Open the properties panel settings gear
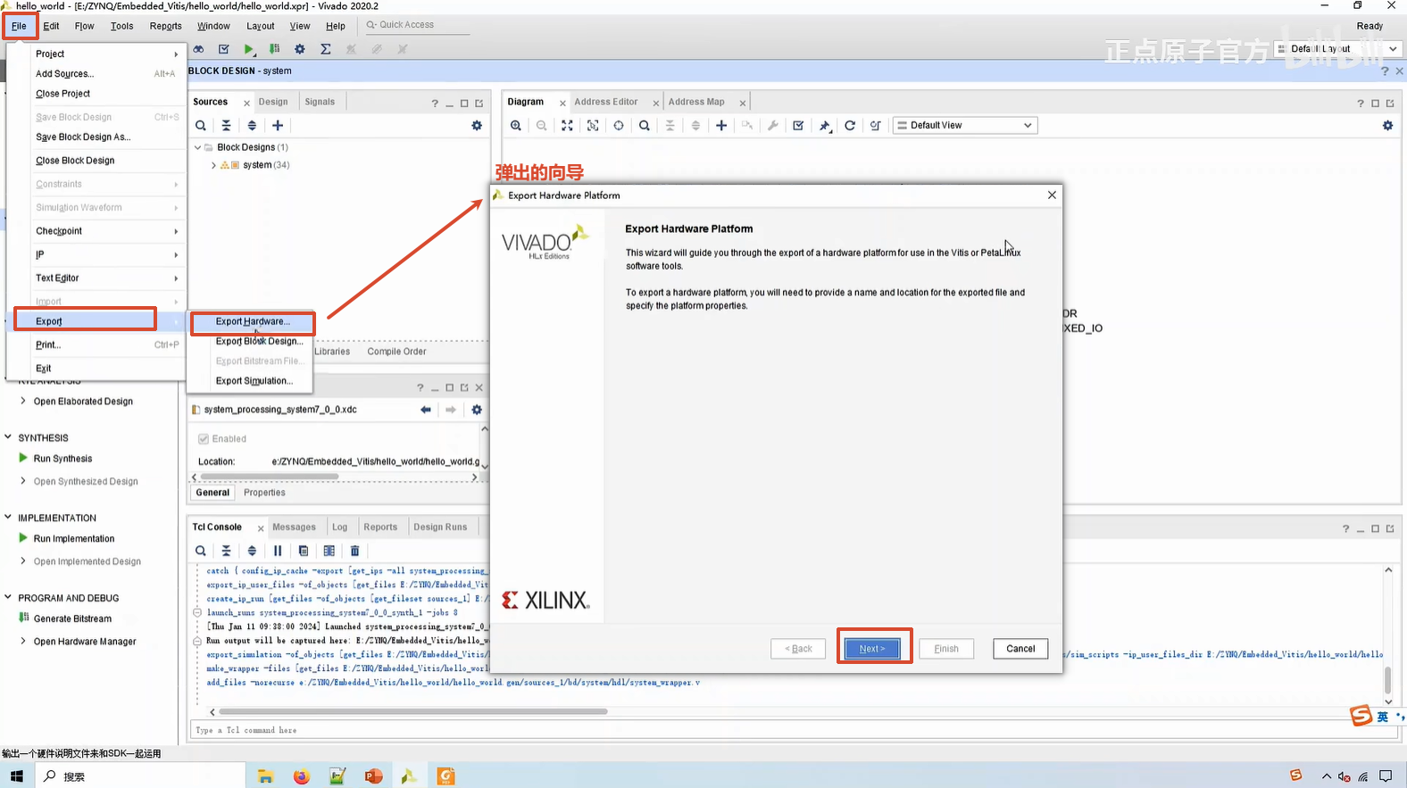The image size is (1407, 788). click(477, 410)
